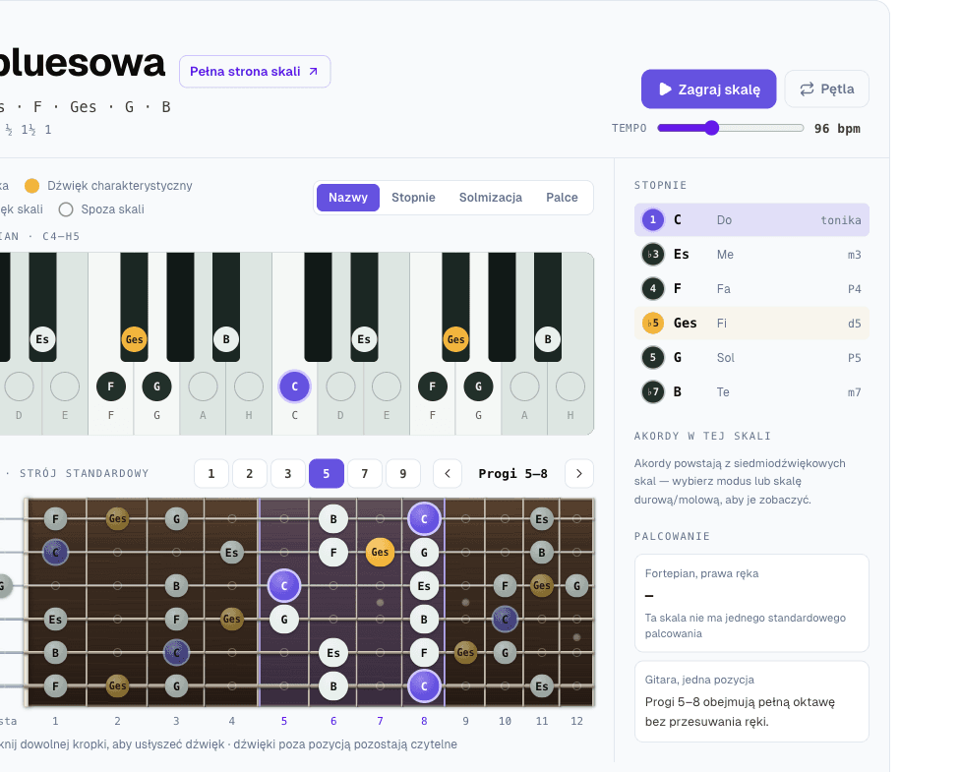Click the orange Ges dot on the black key left of the highlighted C
This screenshot has width=960, height=772.
point(134,339)
